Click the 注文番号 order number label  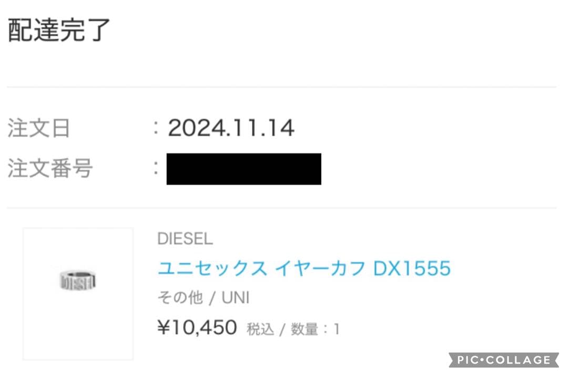click(x=50, y=168)
